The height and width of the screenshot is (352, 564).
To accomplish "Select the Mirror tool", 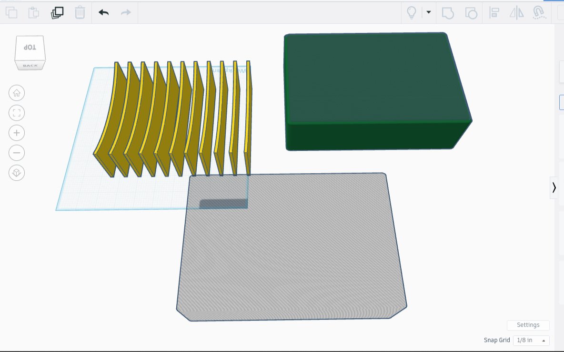I will (x=516, y=13).
